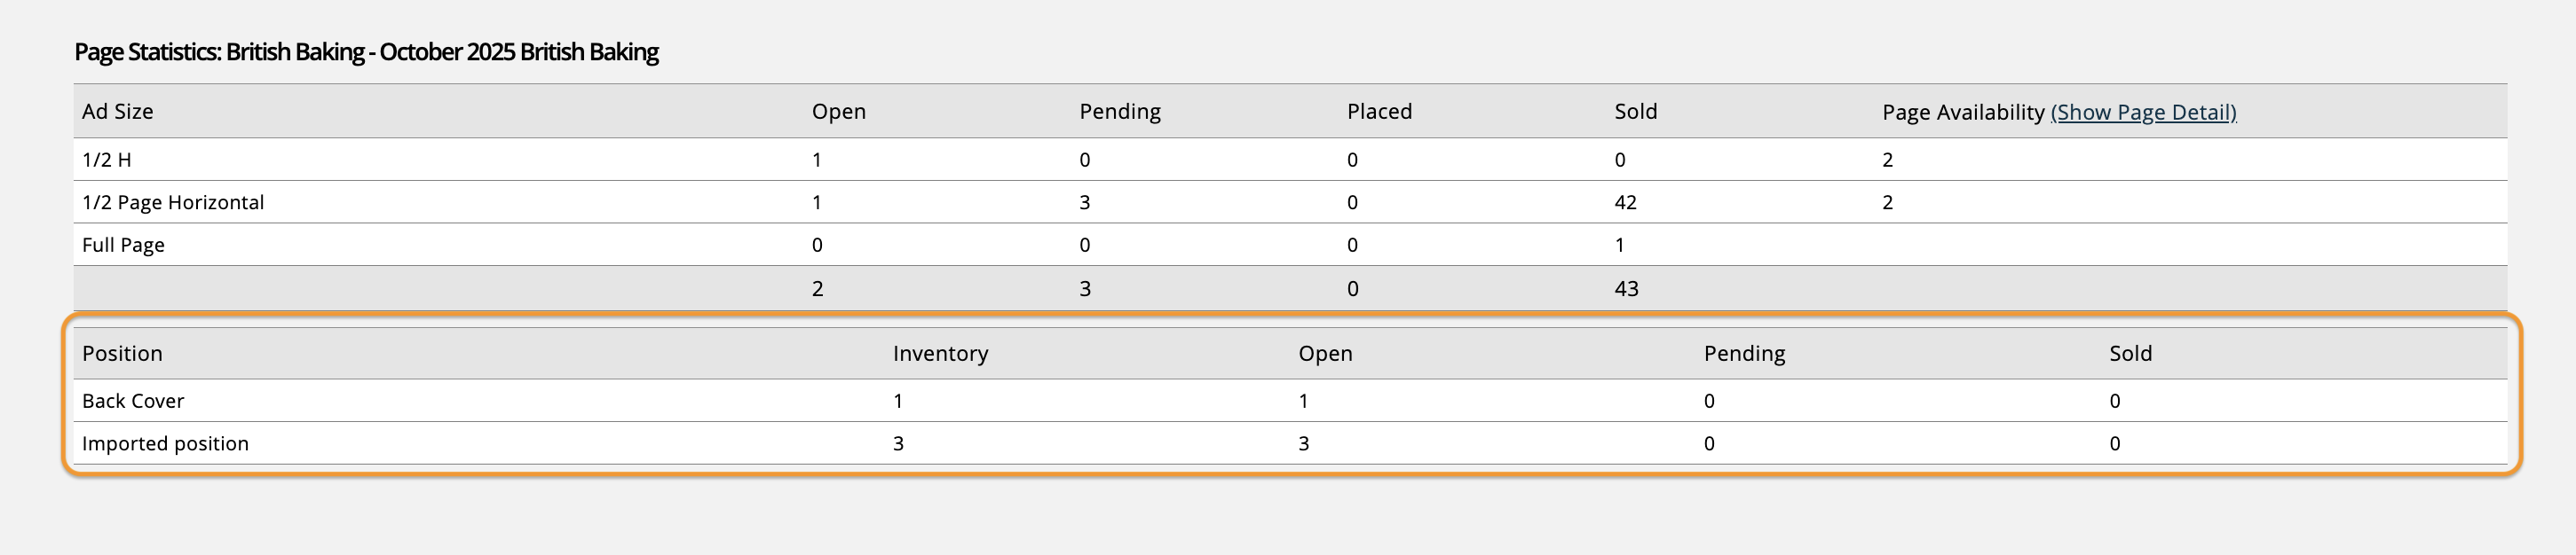Viewport: 2576px width, 555px height.
Task: Select the Sold header in the Position table
Action: tap(2131, 354)
